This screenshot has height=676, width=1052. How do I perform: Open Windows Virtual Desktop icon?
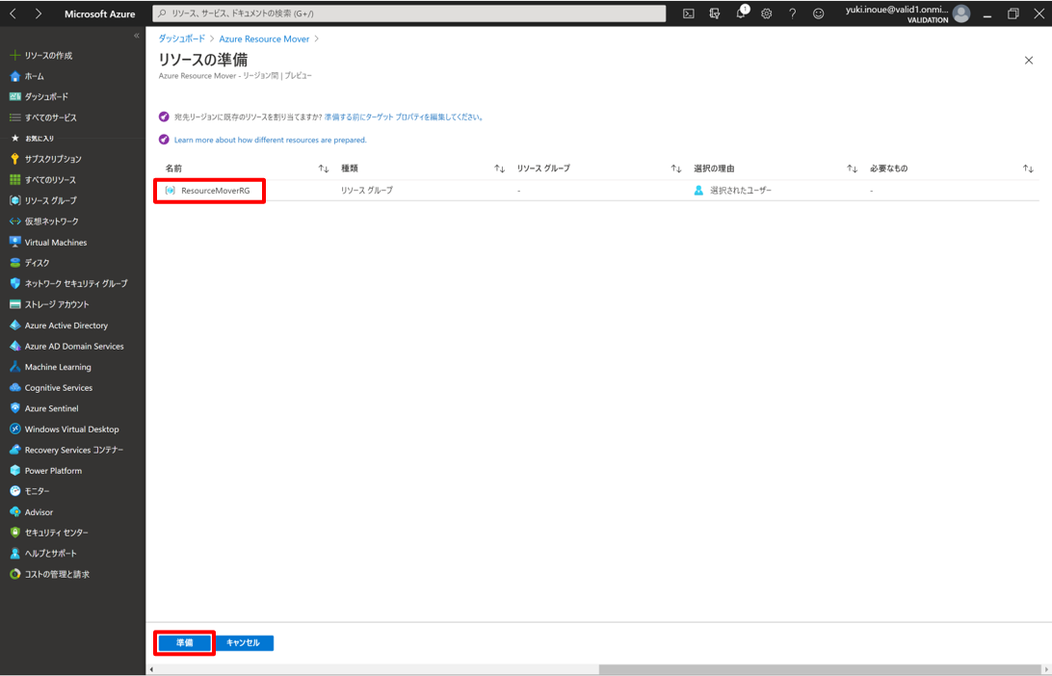tap(14, 429)
